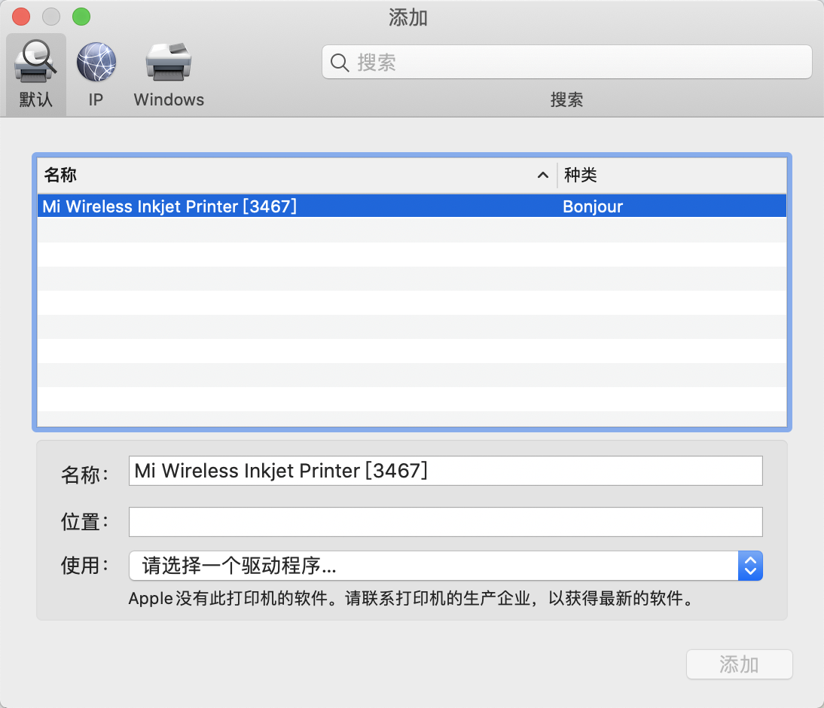The width and height of the screenshot is (824, 708).
Task: Click the grey minimize window button
Action: tap(51, 17)
